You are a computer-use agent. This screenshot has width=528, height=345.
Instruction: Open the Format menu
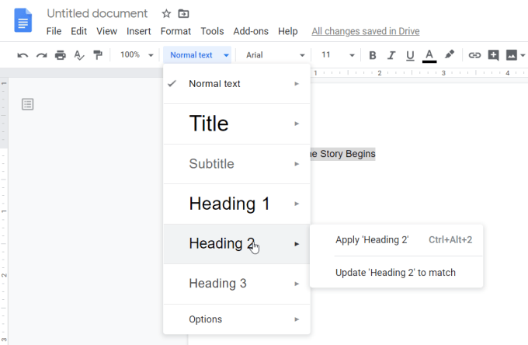pyautogui.click(x=175, y=31)
